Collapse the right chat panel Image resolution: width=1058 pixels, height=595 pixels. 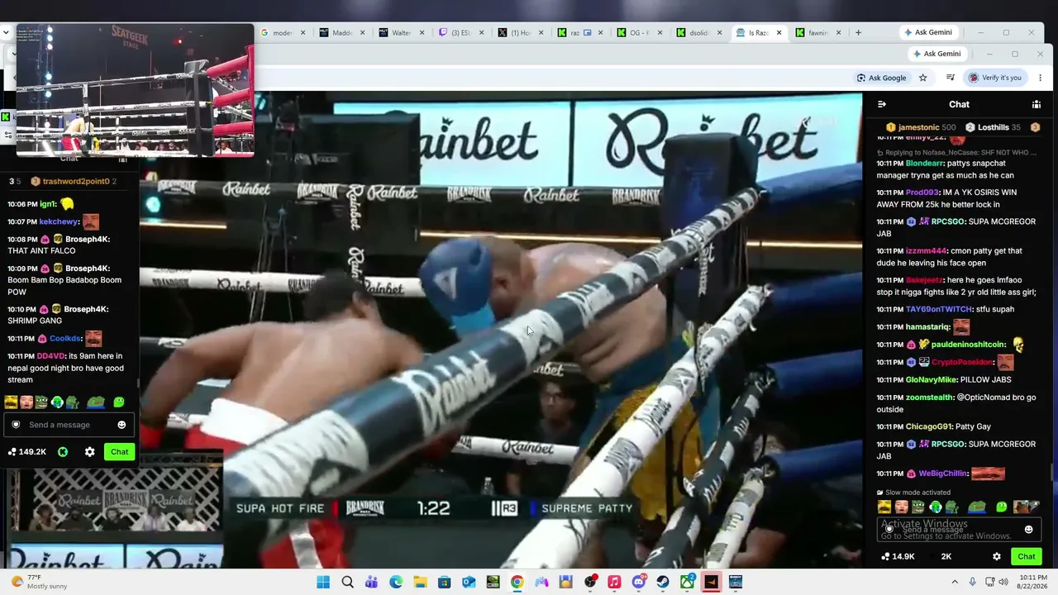click(x=882, y=104)
